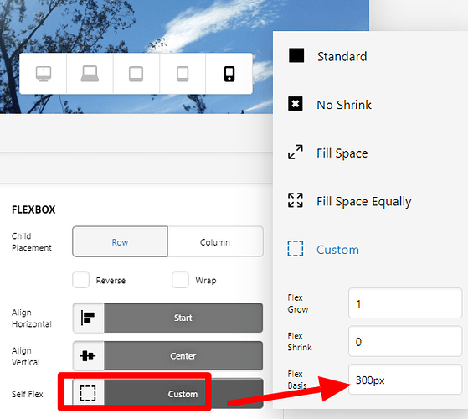Open the Align Vertical Center dropdown
The height and width of the screenshot is (419, 468).
point(167,355)
